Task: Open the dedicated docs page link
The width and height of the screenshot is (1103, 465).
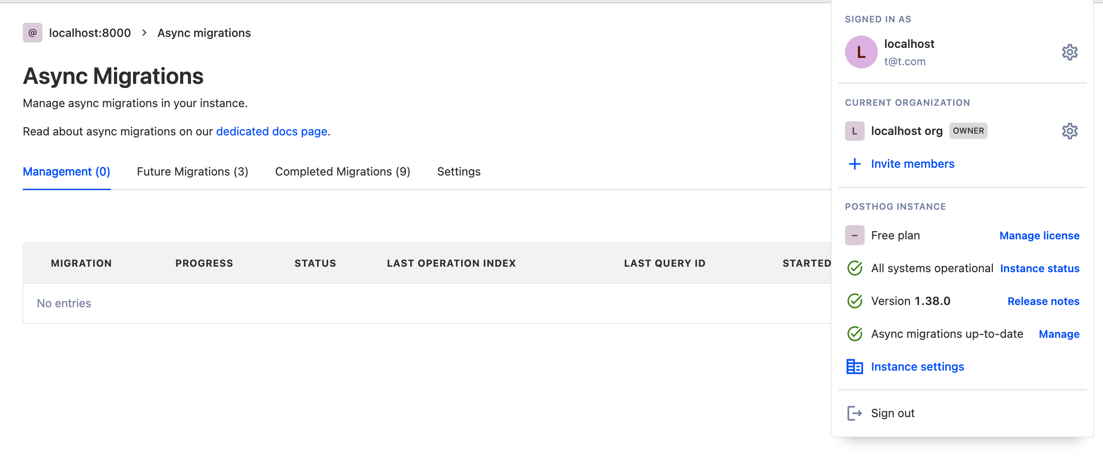Action: click(x=272, y=131)
